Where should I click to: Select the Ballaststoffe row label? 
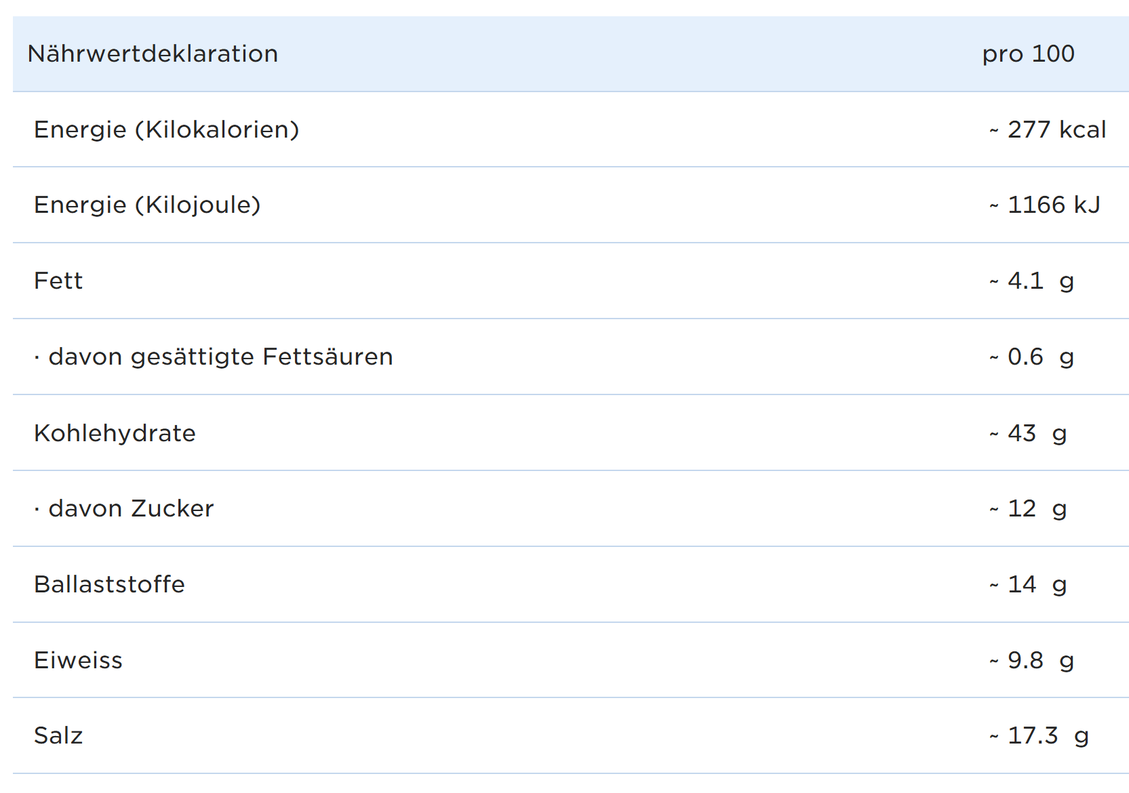[x=109, y=584]
